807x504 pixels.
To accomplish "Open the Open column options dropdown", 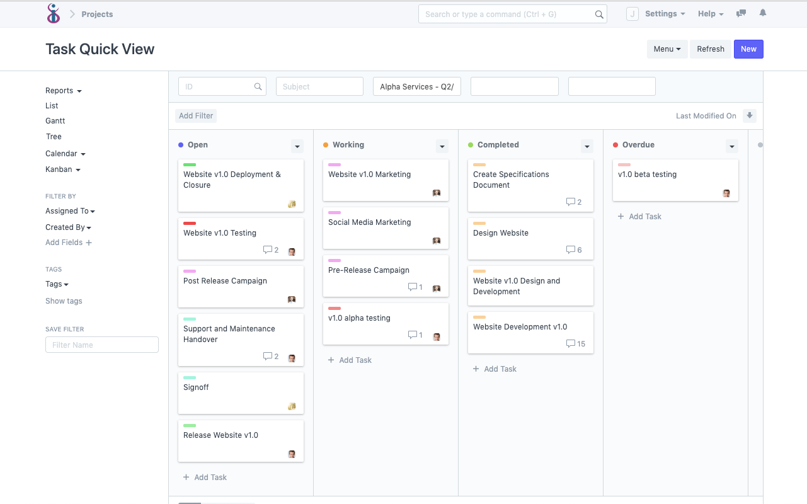I will click(x=297, y=146).
